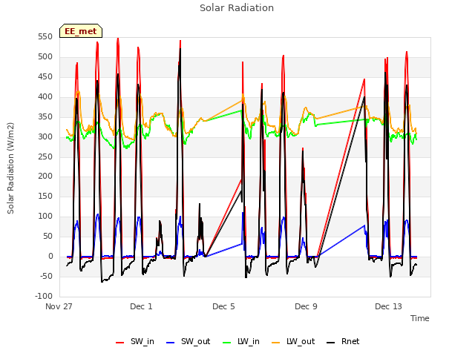Click the orange LW_out legend swatch
This screenshot has width=475, height=356.
click(276, 343)
